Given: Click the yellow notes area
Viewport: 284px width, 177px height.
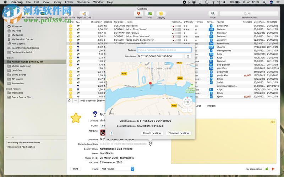Looking at the screenshot, I should [x=224, y=141].
